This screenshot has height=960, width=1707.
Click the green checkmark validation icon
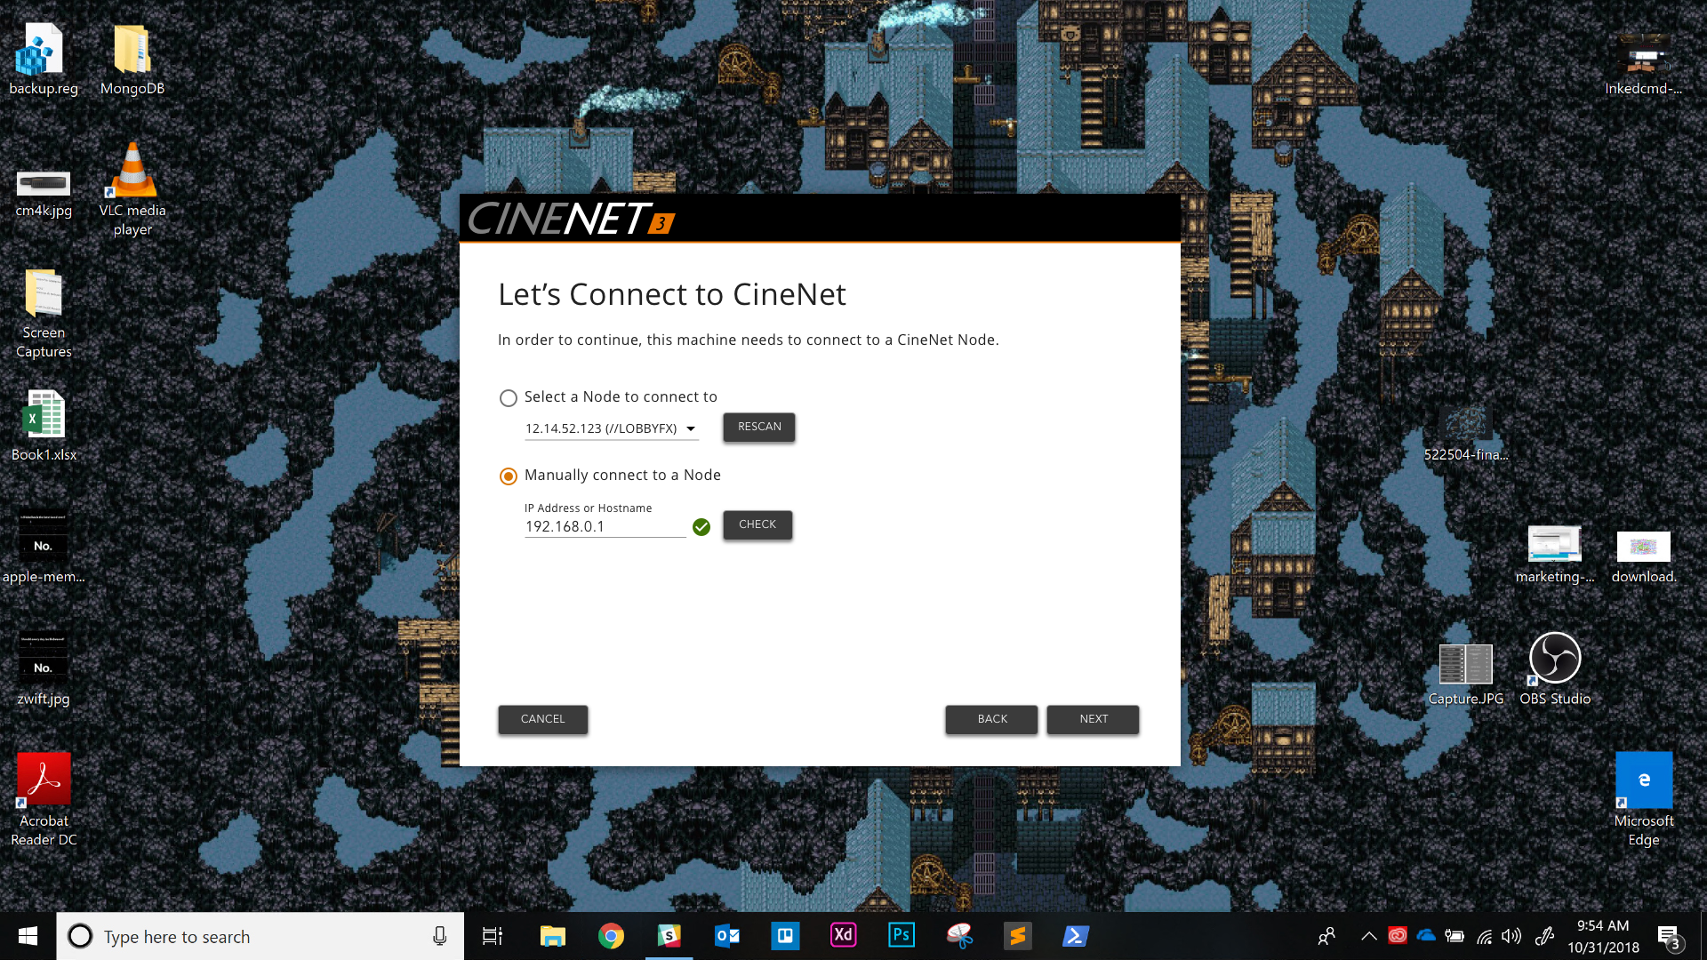[x=701, y=527]
